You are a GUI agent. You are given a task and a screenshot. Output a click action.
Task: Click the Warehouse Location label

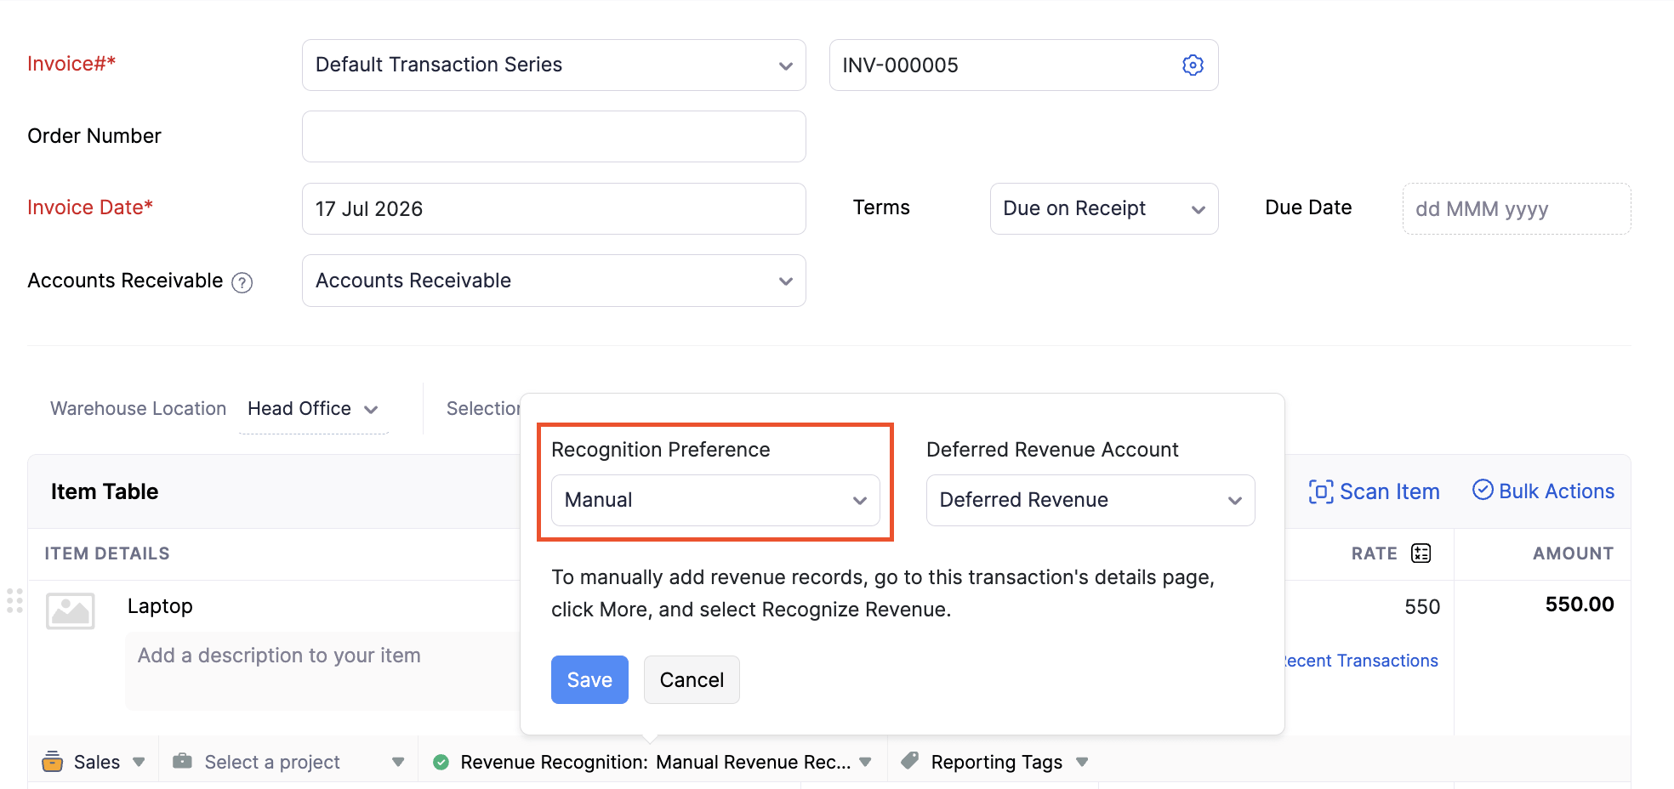point(139,409)
